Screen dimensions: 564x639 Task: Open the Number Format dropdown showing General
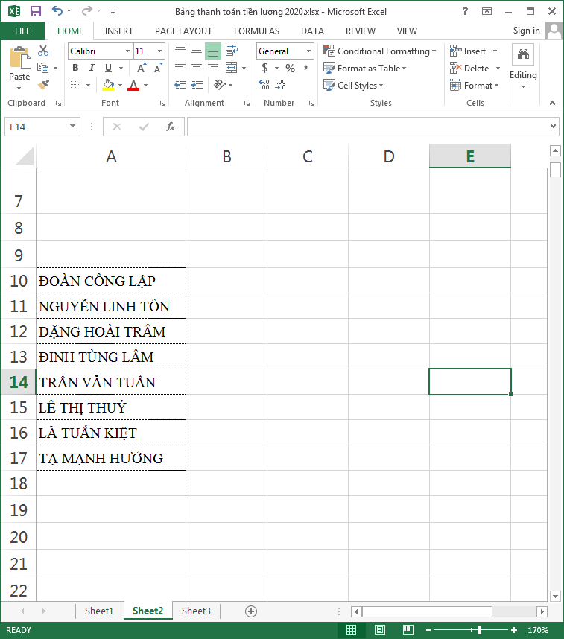308,51
